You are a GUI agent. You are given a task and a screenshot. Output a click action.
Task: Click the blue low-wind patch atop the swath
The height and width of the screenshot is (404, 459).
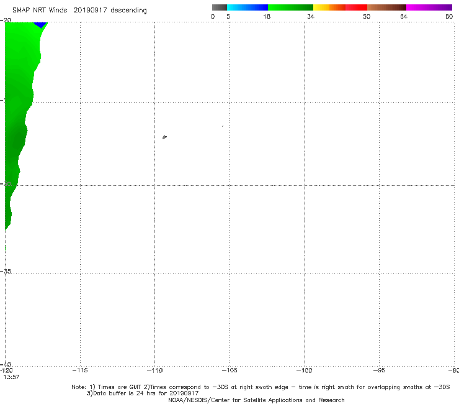[x=40, y=25]
